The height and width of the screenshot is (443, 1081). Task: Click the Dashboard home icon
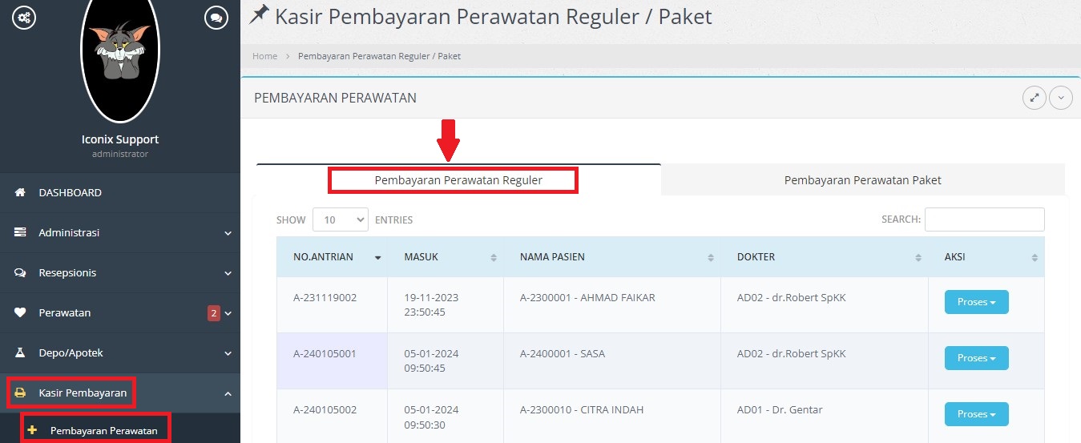(21, 193)
